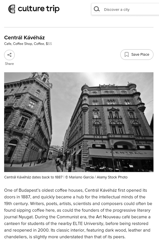Screen dimensions: 159x241
Task: Focus the Discover a city search field
Action: coord(125,9)
